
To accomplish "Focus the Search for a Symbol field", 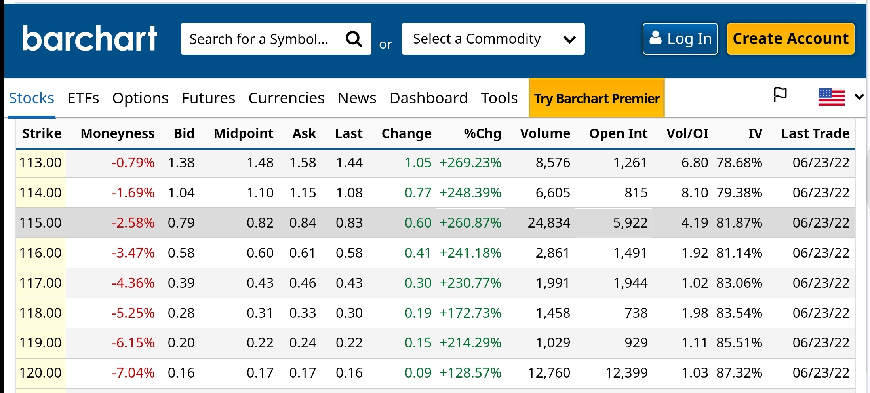I will point(259,39).
